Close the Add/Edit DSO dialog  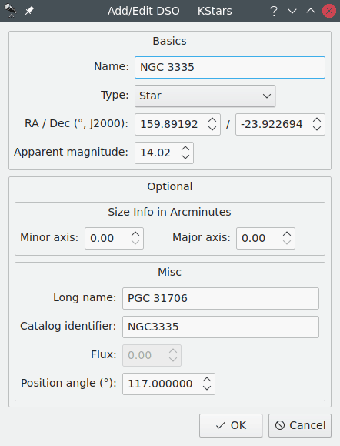(329, 11)
